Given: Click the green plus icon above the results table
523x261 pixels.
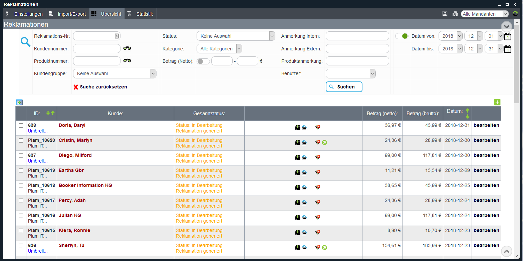Looking at the screenshot, I should pyautogui.click(x=497, y=102).
